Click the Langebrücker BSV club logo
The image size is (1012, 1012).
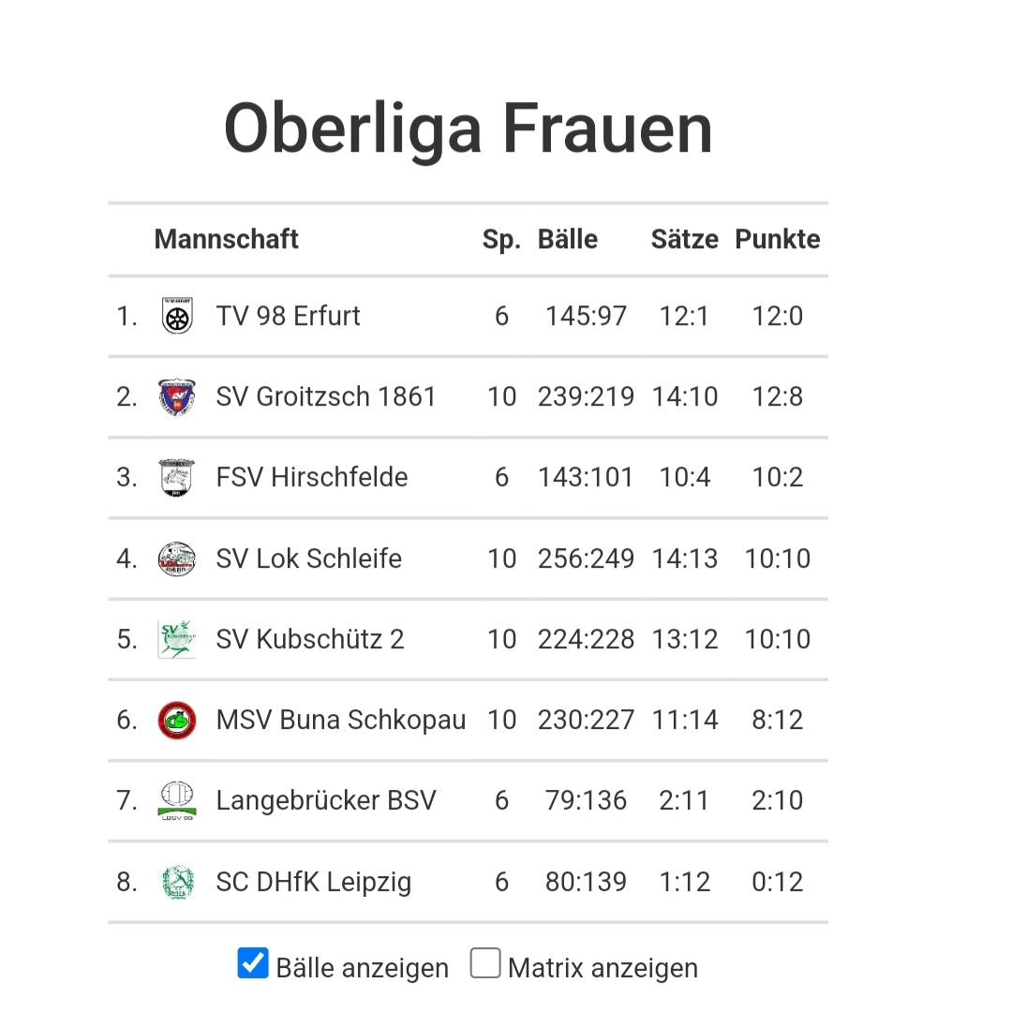(177, 801)
